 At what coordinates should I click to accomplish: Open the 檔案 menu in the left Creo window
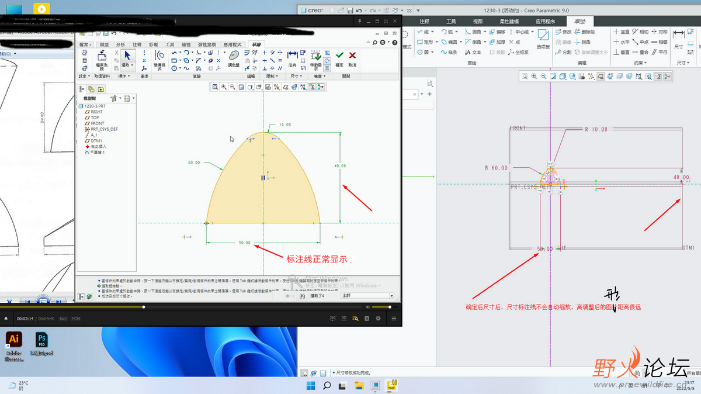(x=86, y=44)
